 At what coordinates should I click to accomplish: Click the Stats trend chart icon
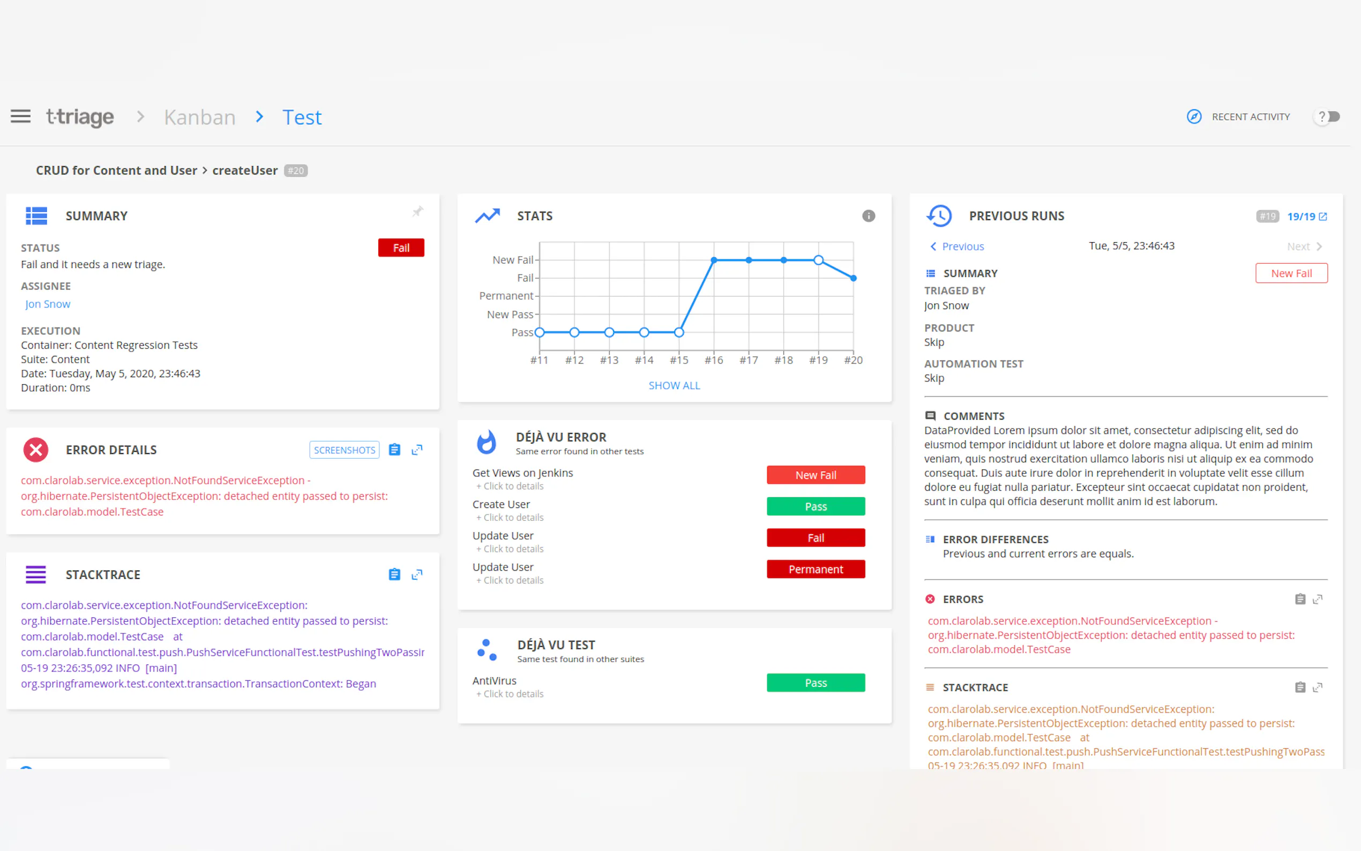point(487,215)
